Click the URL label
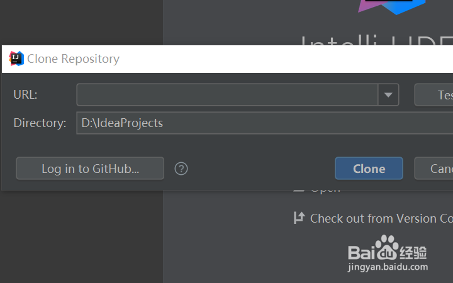 click(x=26, y=95)
